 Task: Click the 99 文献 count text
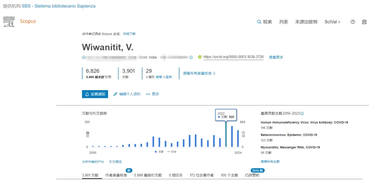pyautogui.click(x=266, y=153)
